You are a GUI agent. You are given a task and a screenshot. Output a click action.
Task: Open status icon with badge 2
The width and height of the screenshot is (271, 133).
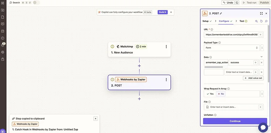tap(3, 45)
